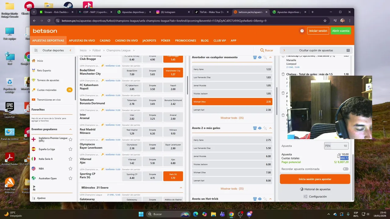Collapse Anota un Hat-trick section
The image size is (390, 219).
pos(270,199)
